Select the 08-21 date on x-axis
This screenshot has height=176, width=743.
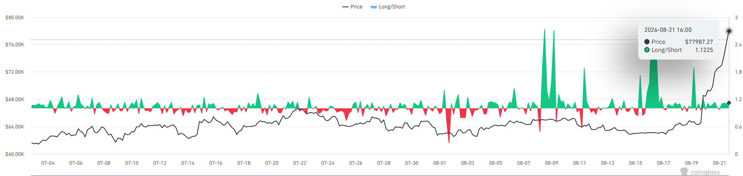(719, 163)
